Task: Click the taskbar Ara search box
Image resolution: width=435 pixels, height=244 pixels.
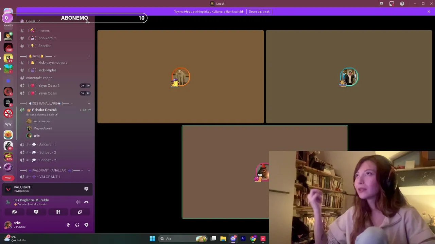Action: tap(183, 239)
